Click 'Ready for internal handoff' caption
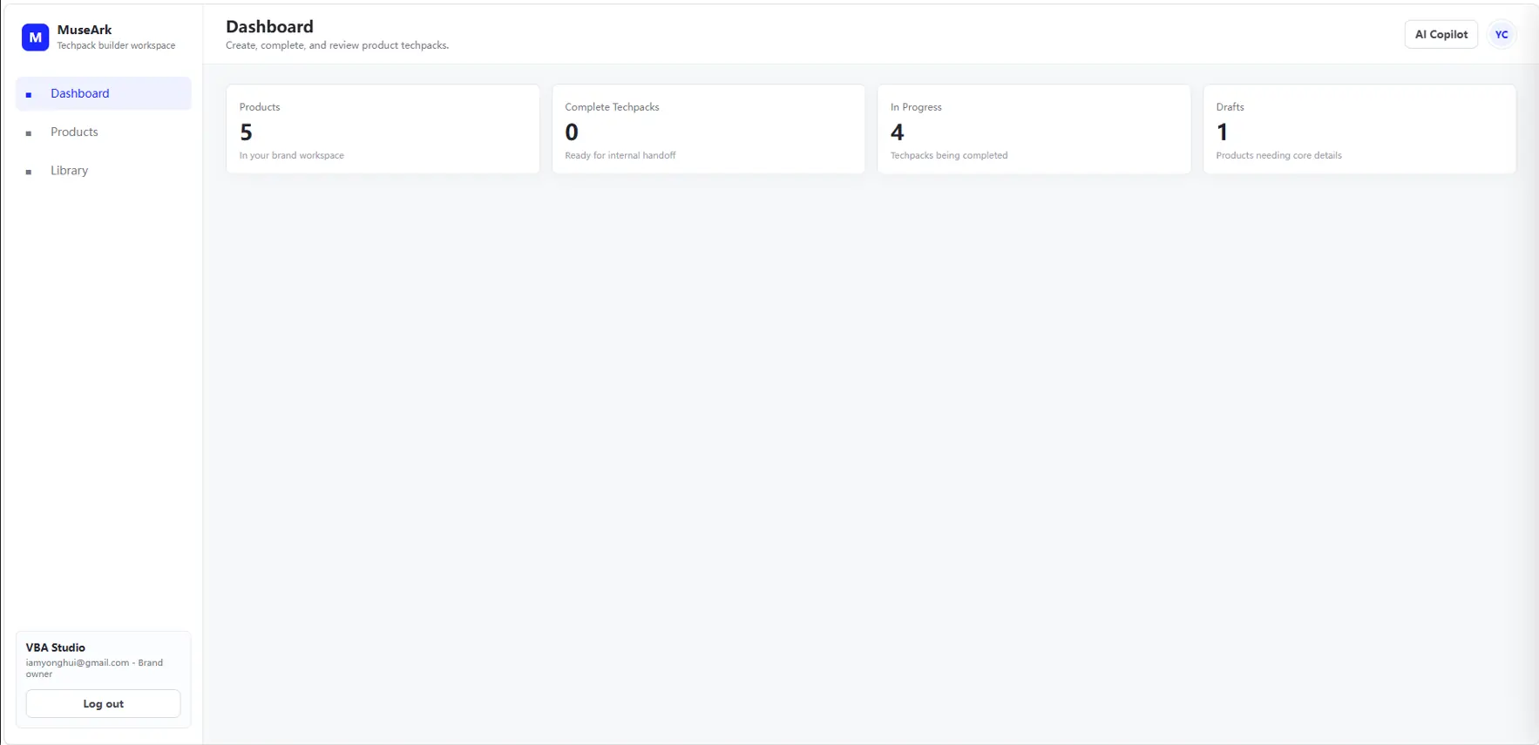Viewport: 1539px width, 745px height. click(x=620, y=155)
